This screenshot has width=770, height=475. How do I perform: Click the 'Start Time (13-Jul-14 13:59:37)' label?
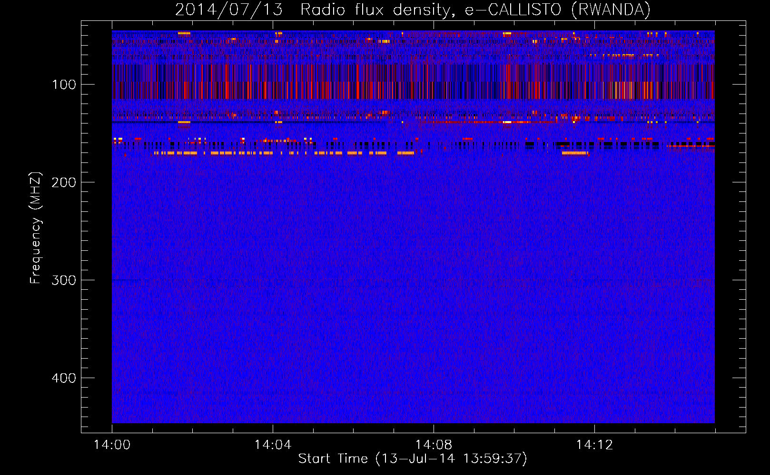(413, 459)
